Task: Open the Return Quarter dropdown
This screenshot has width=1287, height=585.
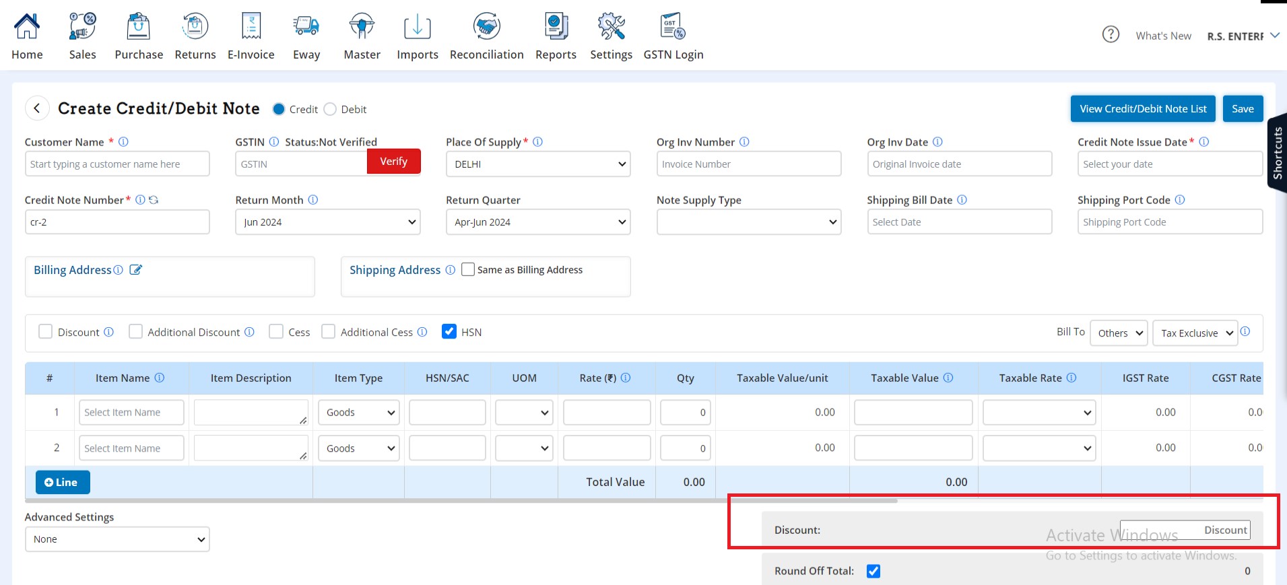Action: tap(538, 222)
